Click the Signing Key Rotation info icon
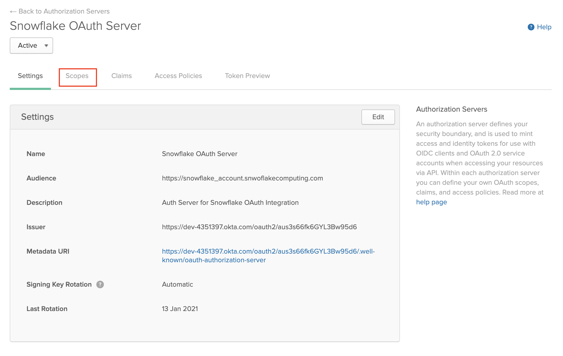This screenshot has height=356, width=563. point(100,284)
